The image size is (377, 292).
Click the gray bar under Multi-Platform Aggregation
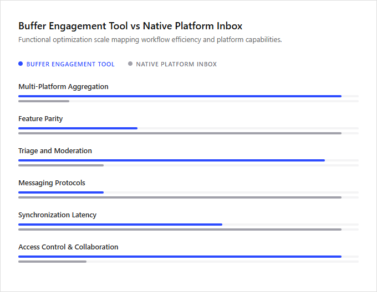(x=44, y=101)
